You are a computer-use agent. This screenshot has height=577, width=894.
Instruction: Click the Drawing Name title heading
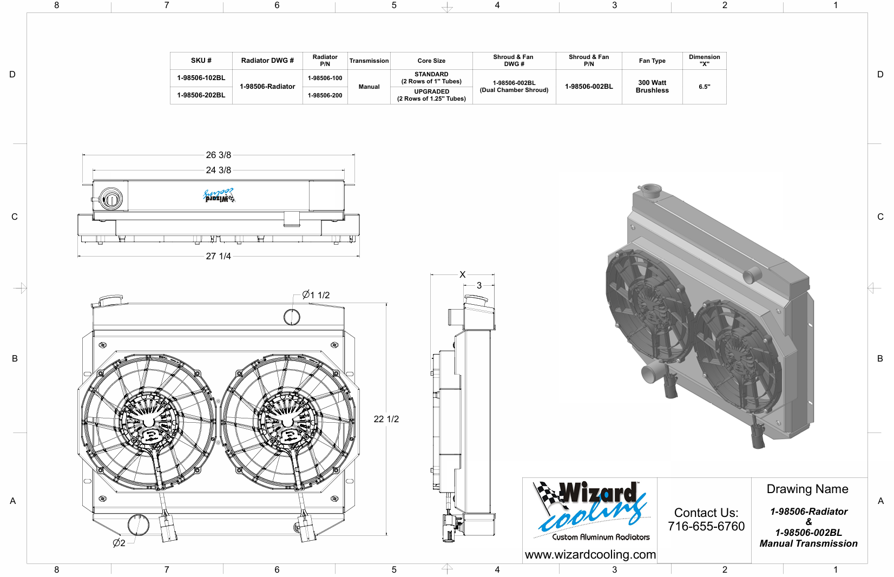point(807,489)
